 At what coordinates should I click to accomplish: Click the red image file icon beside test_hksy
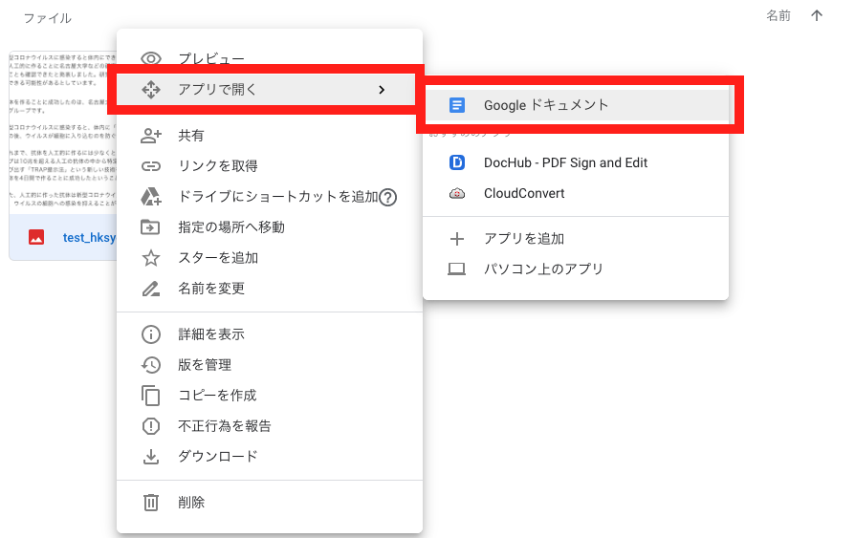[x=36, y=237]
